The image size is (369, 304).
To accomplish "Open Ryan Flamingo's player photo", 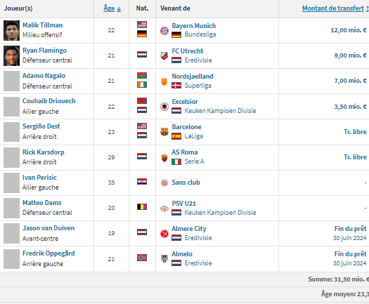I will click(x=11, y=55).
